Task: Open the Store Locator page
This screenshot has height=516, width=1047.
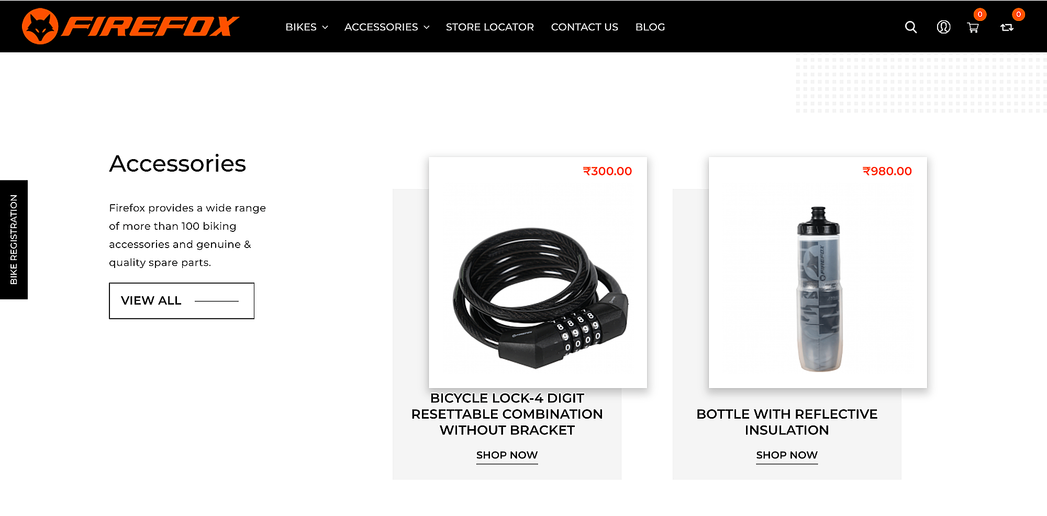Action: (x=489, y=27)
